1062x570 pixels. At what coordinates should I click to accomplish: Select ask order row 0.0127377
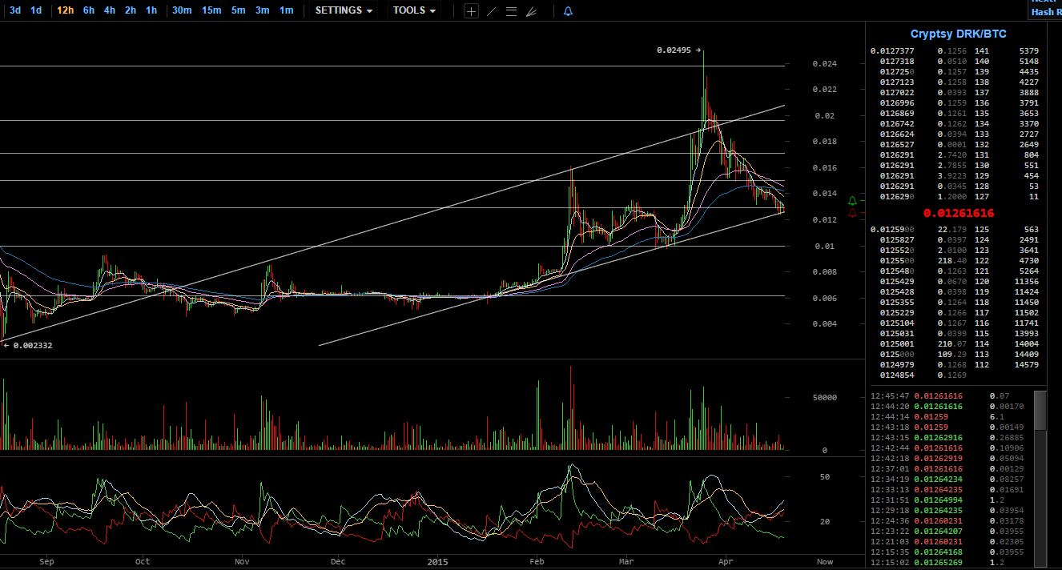[x=955, y=51]
